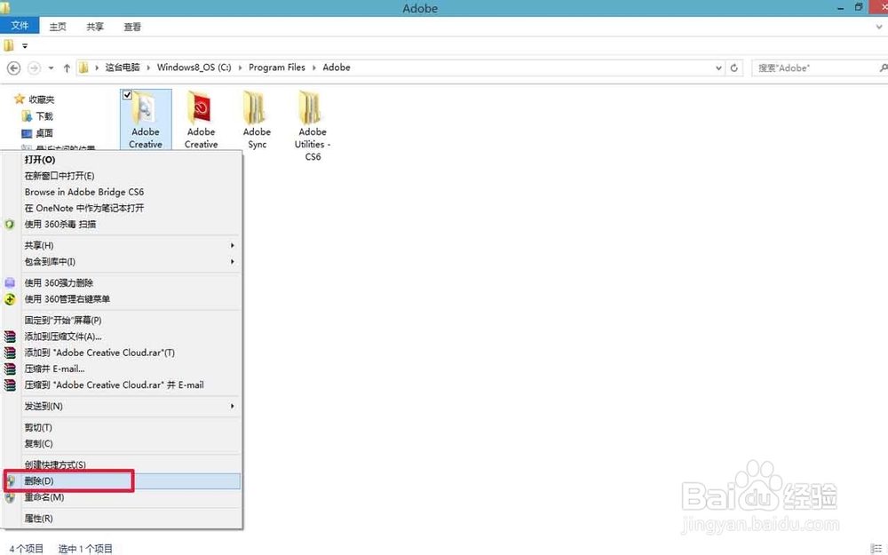This screenshot has height=555, width=888.
Task: Open the Adobe Sync folder
Action: (257, 120)
